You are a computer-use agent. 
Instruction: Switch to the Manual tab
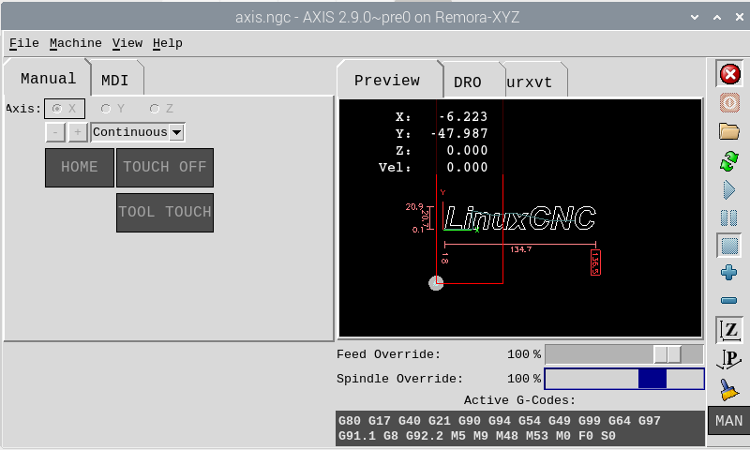(48, 78)
